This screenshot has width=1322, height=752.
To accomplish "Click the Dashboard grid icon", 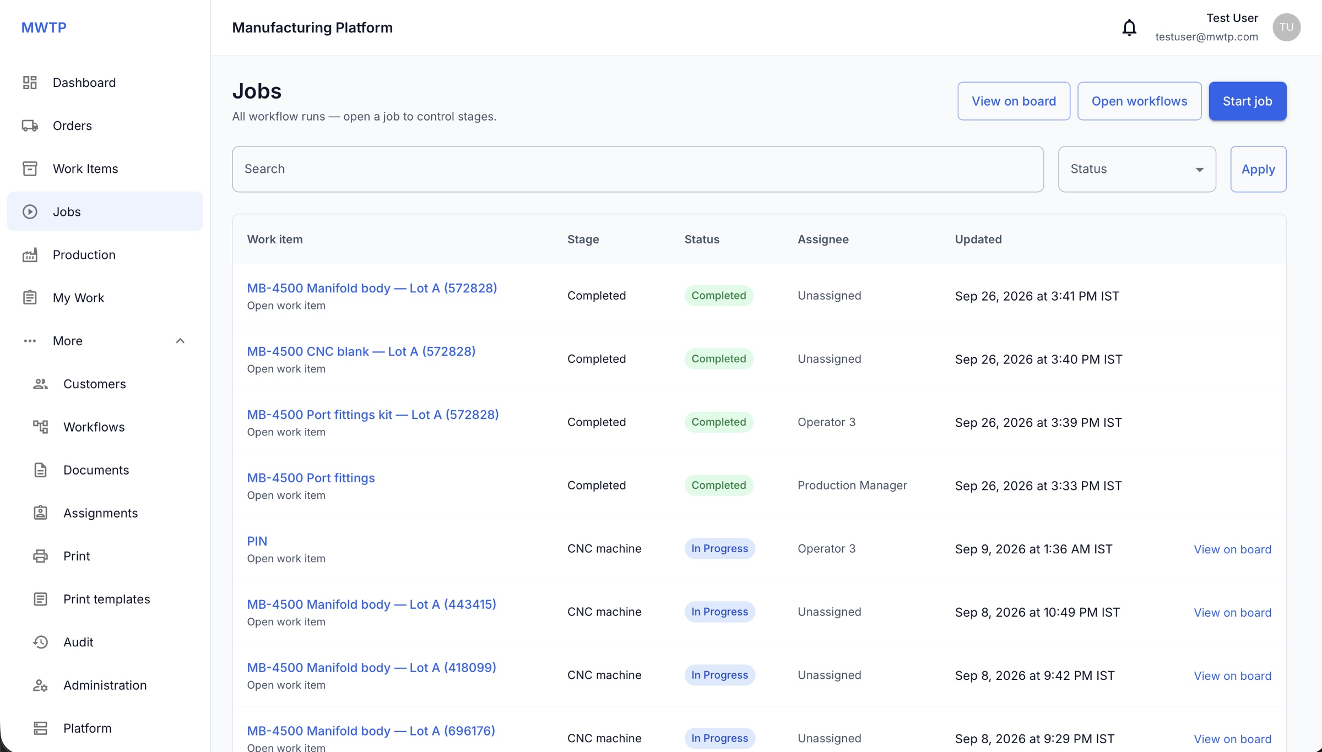I will click(30, 83).
